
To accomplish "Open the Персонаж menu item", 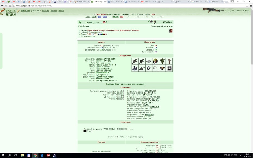I will point(101,14).
